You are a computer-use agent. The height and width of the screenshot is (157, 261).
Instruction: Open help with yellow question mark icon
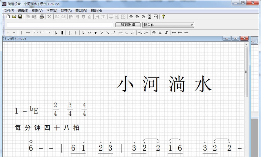click(x=163, y=17)
